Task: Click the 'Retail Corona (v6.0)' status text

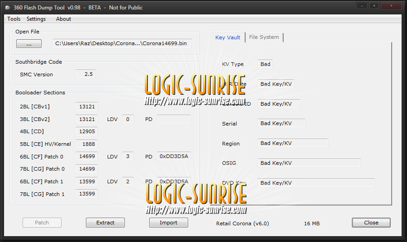Action: 242,223
